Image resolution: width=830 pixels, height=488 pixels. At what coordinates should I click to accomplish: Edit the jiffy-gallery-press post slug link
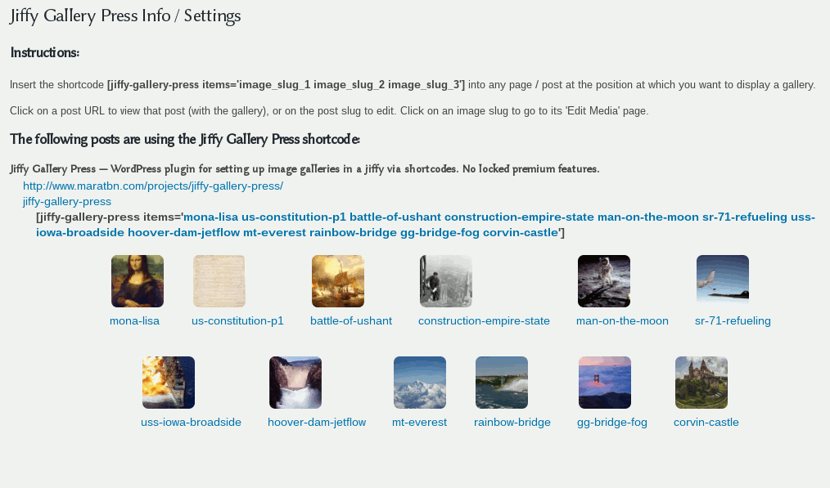tap(67, 201)
